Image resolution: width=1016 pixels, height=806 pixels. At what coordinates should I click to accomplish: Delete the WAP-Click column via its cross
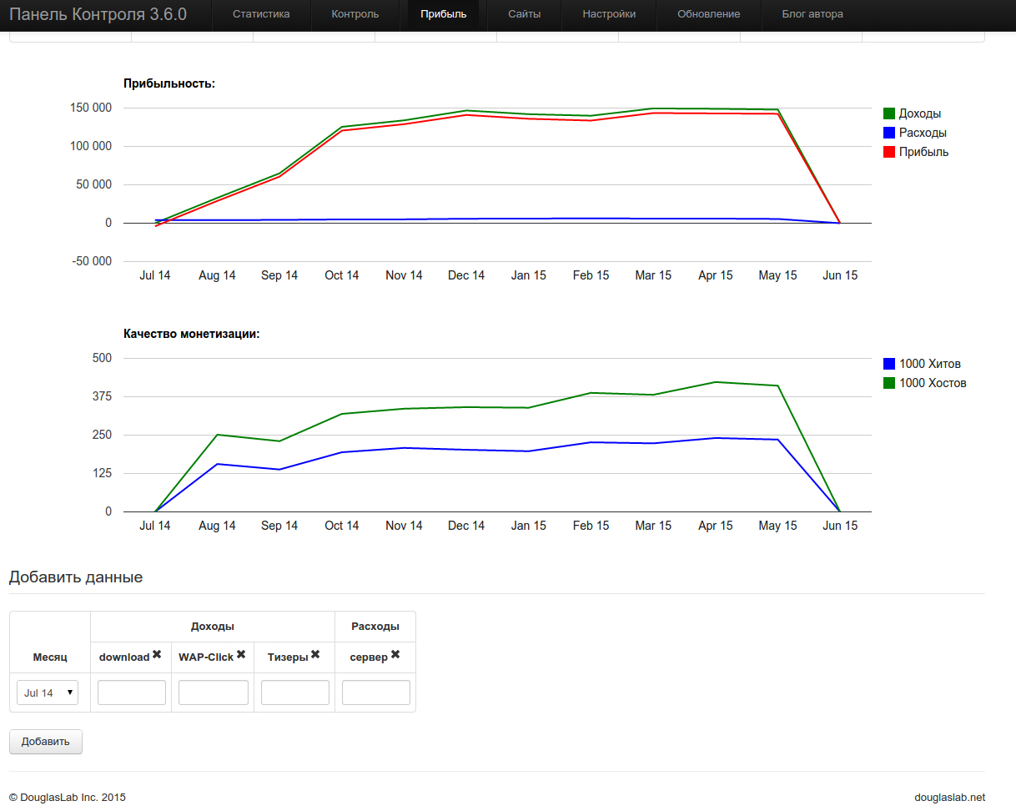click(x=240, y=655)
